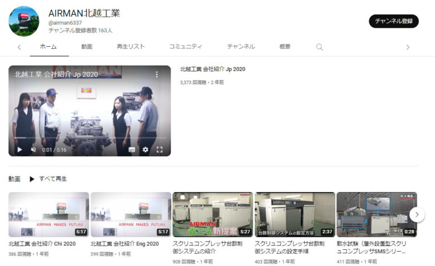Click the 0:01 / 5:16 time display
The height and width of the screenshot is (266, 435).
(x=54, y=150)
